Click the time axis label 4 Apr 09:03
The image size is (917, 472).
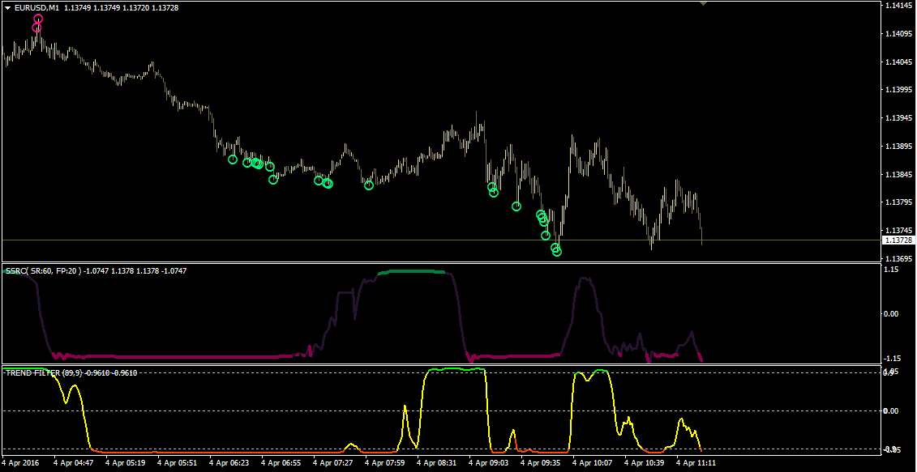[490, 462]
